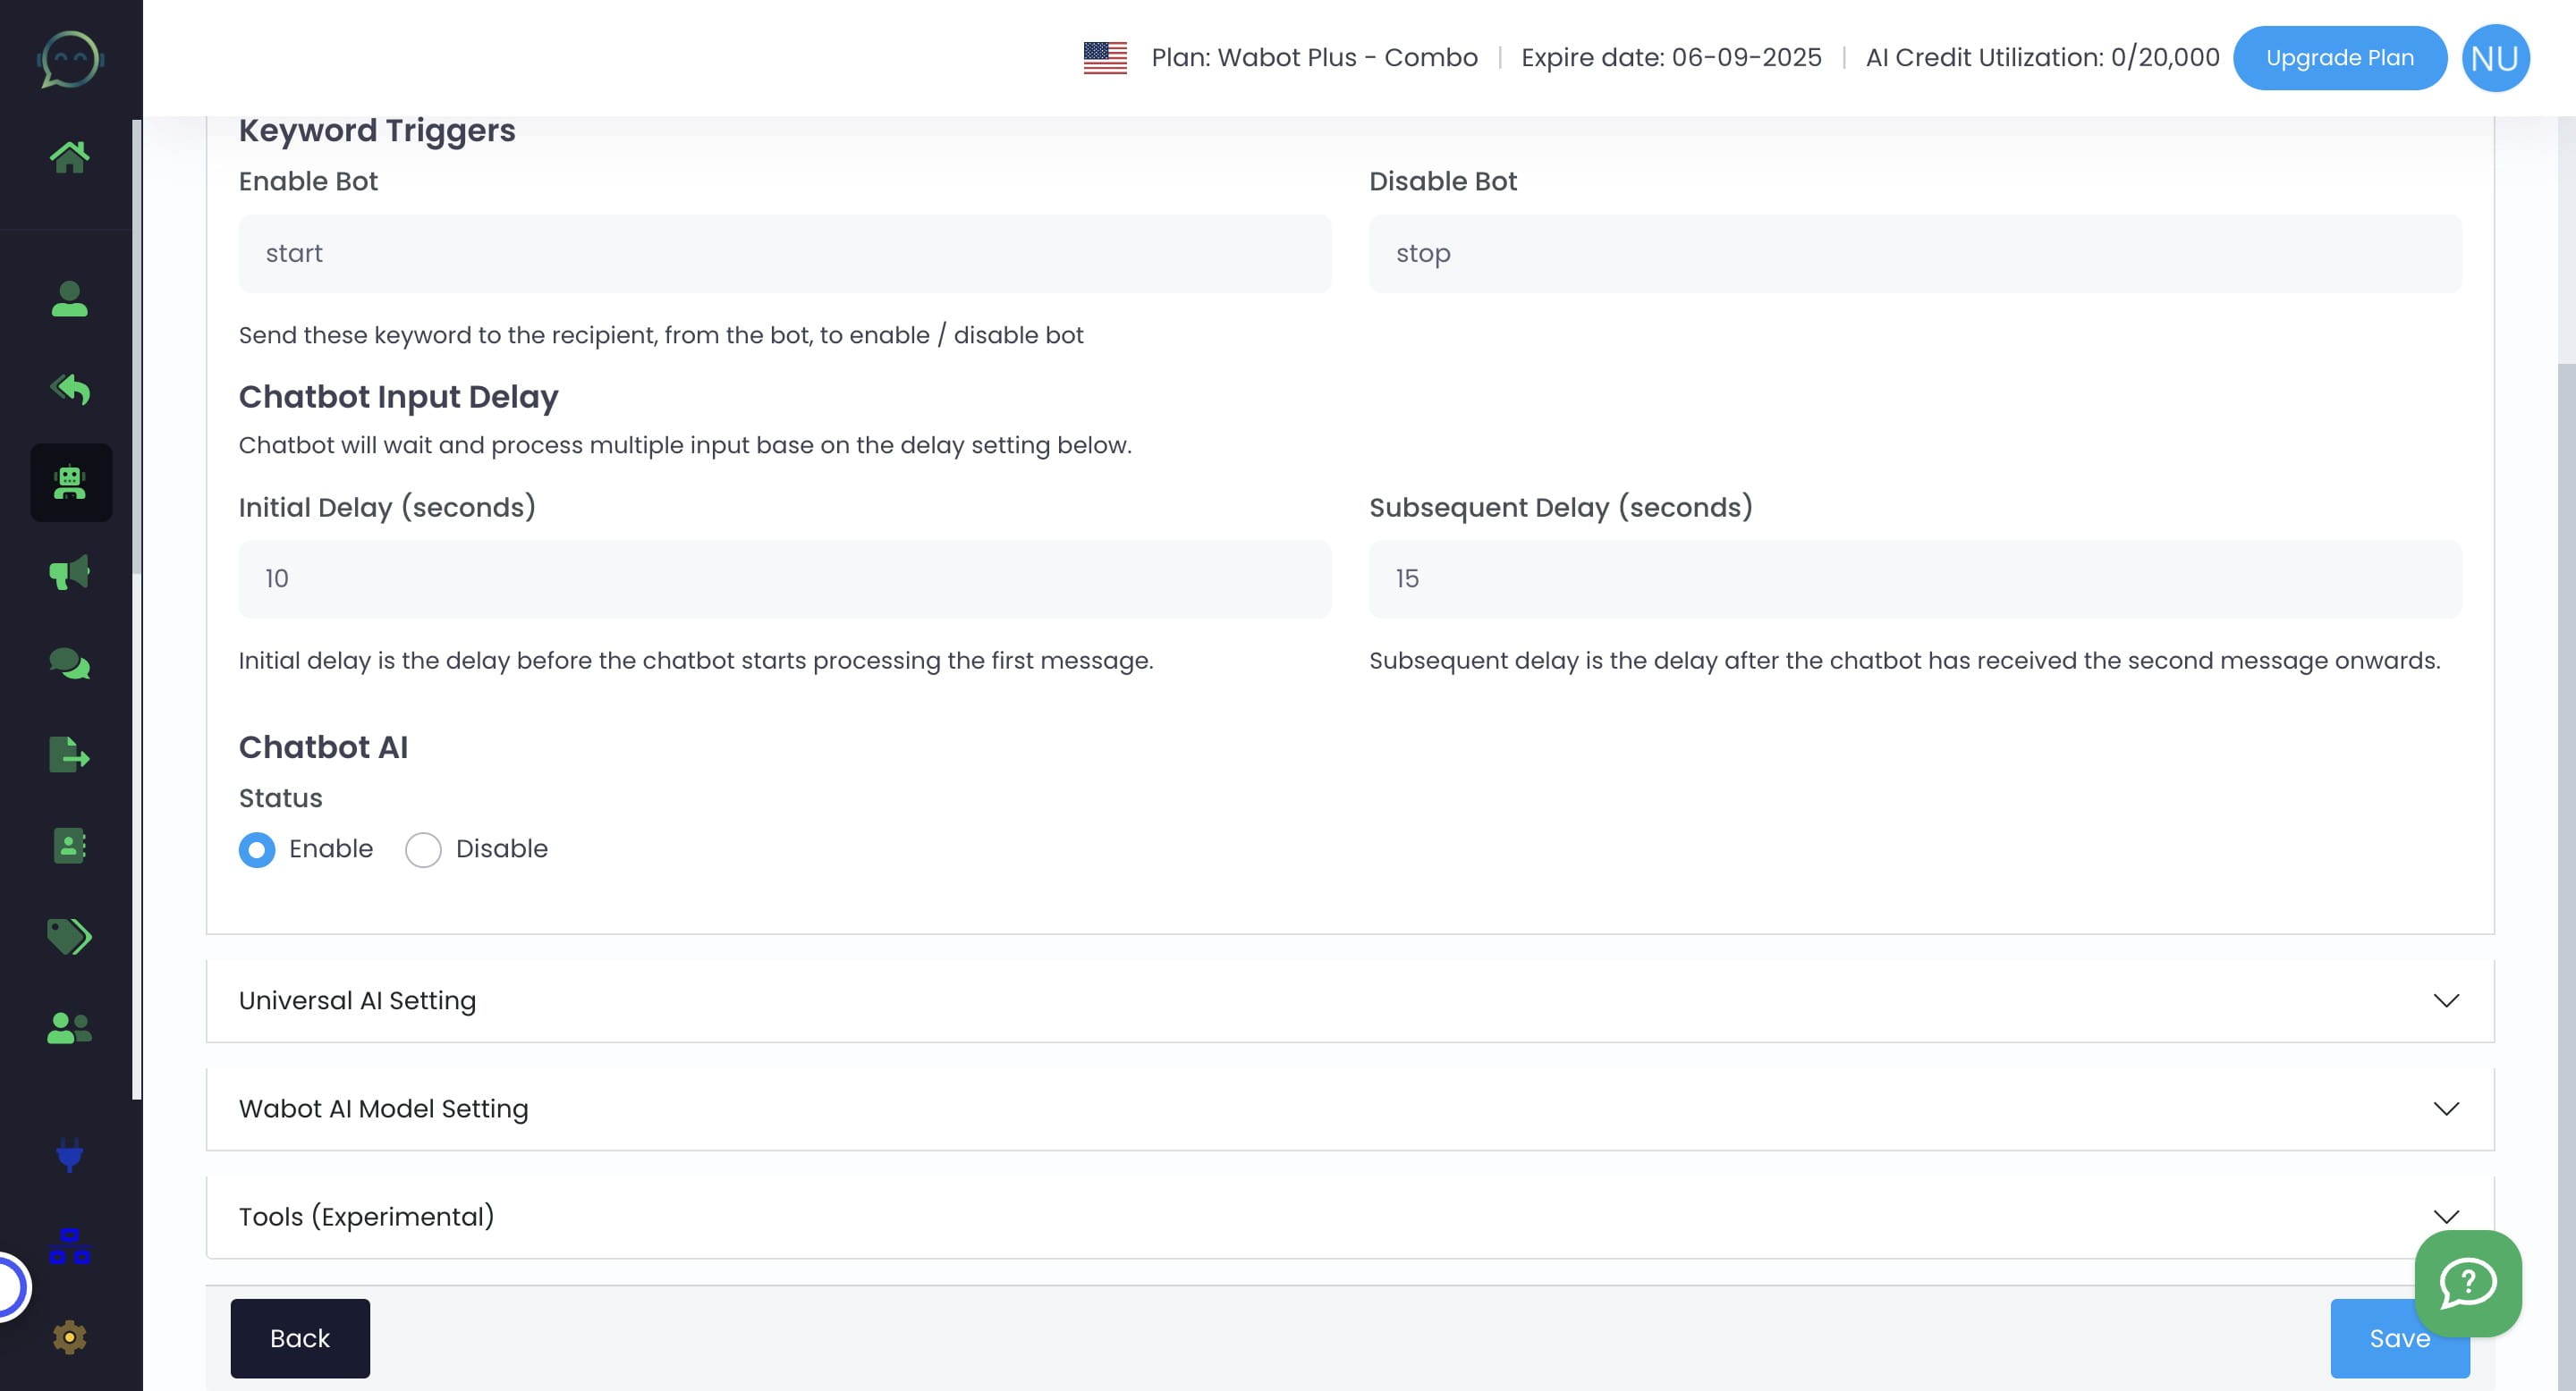Screen dimensions: 2576x1391
Task: Open the chat conversations icon
Action: [x=70, y=664]
